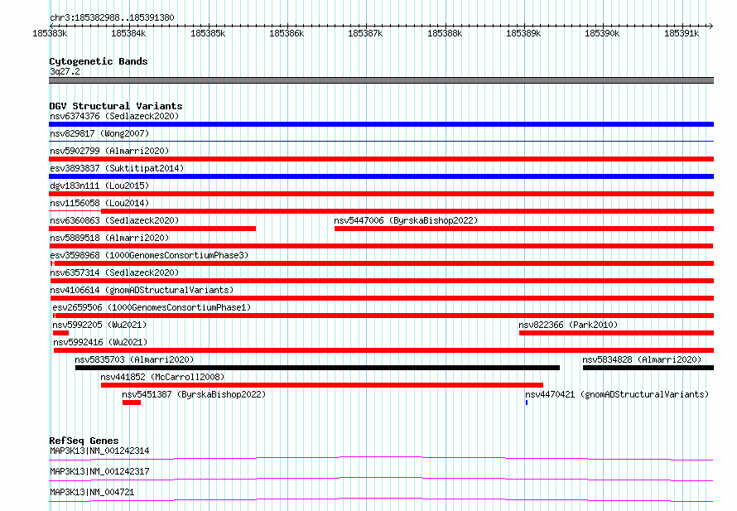This screenshot has width=737, height=511.
Task: Click the small red nsv5451387 bar
Action: tap(131, 403)
